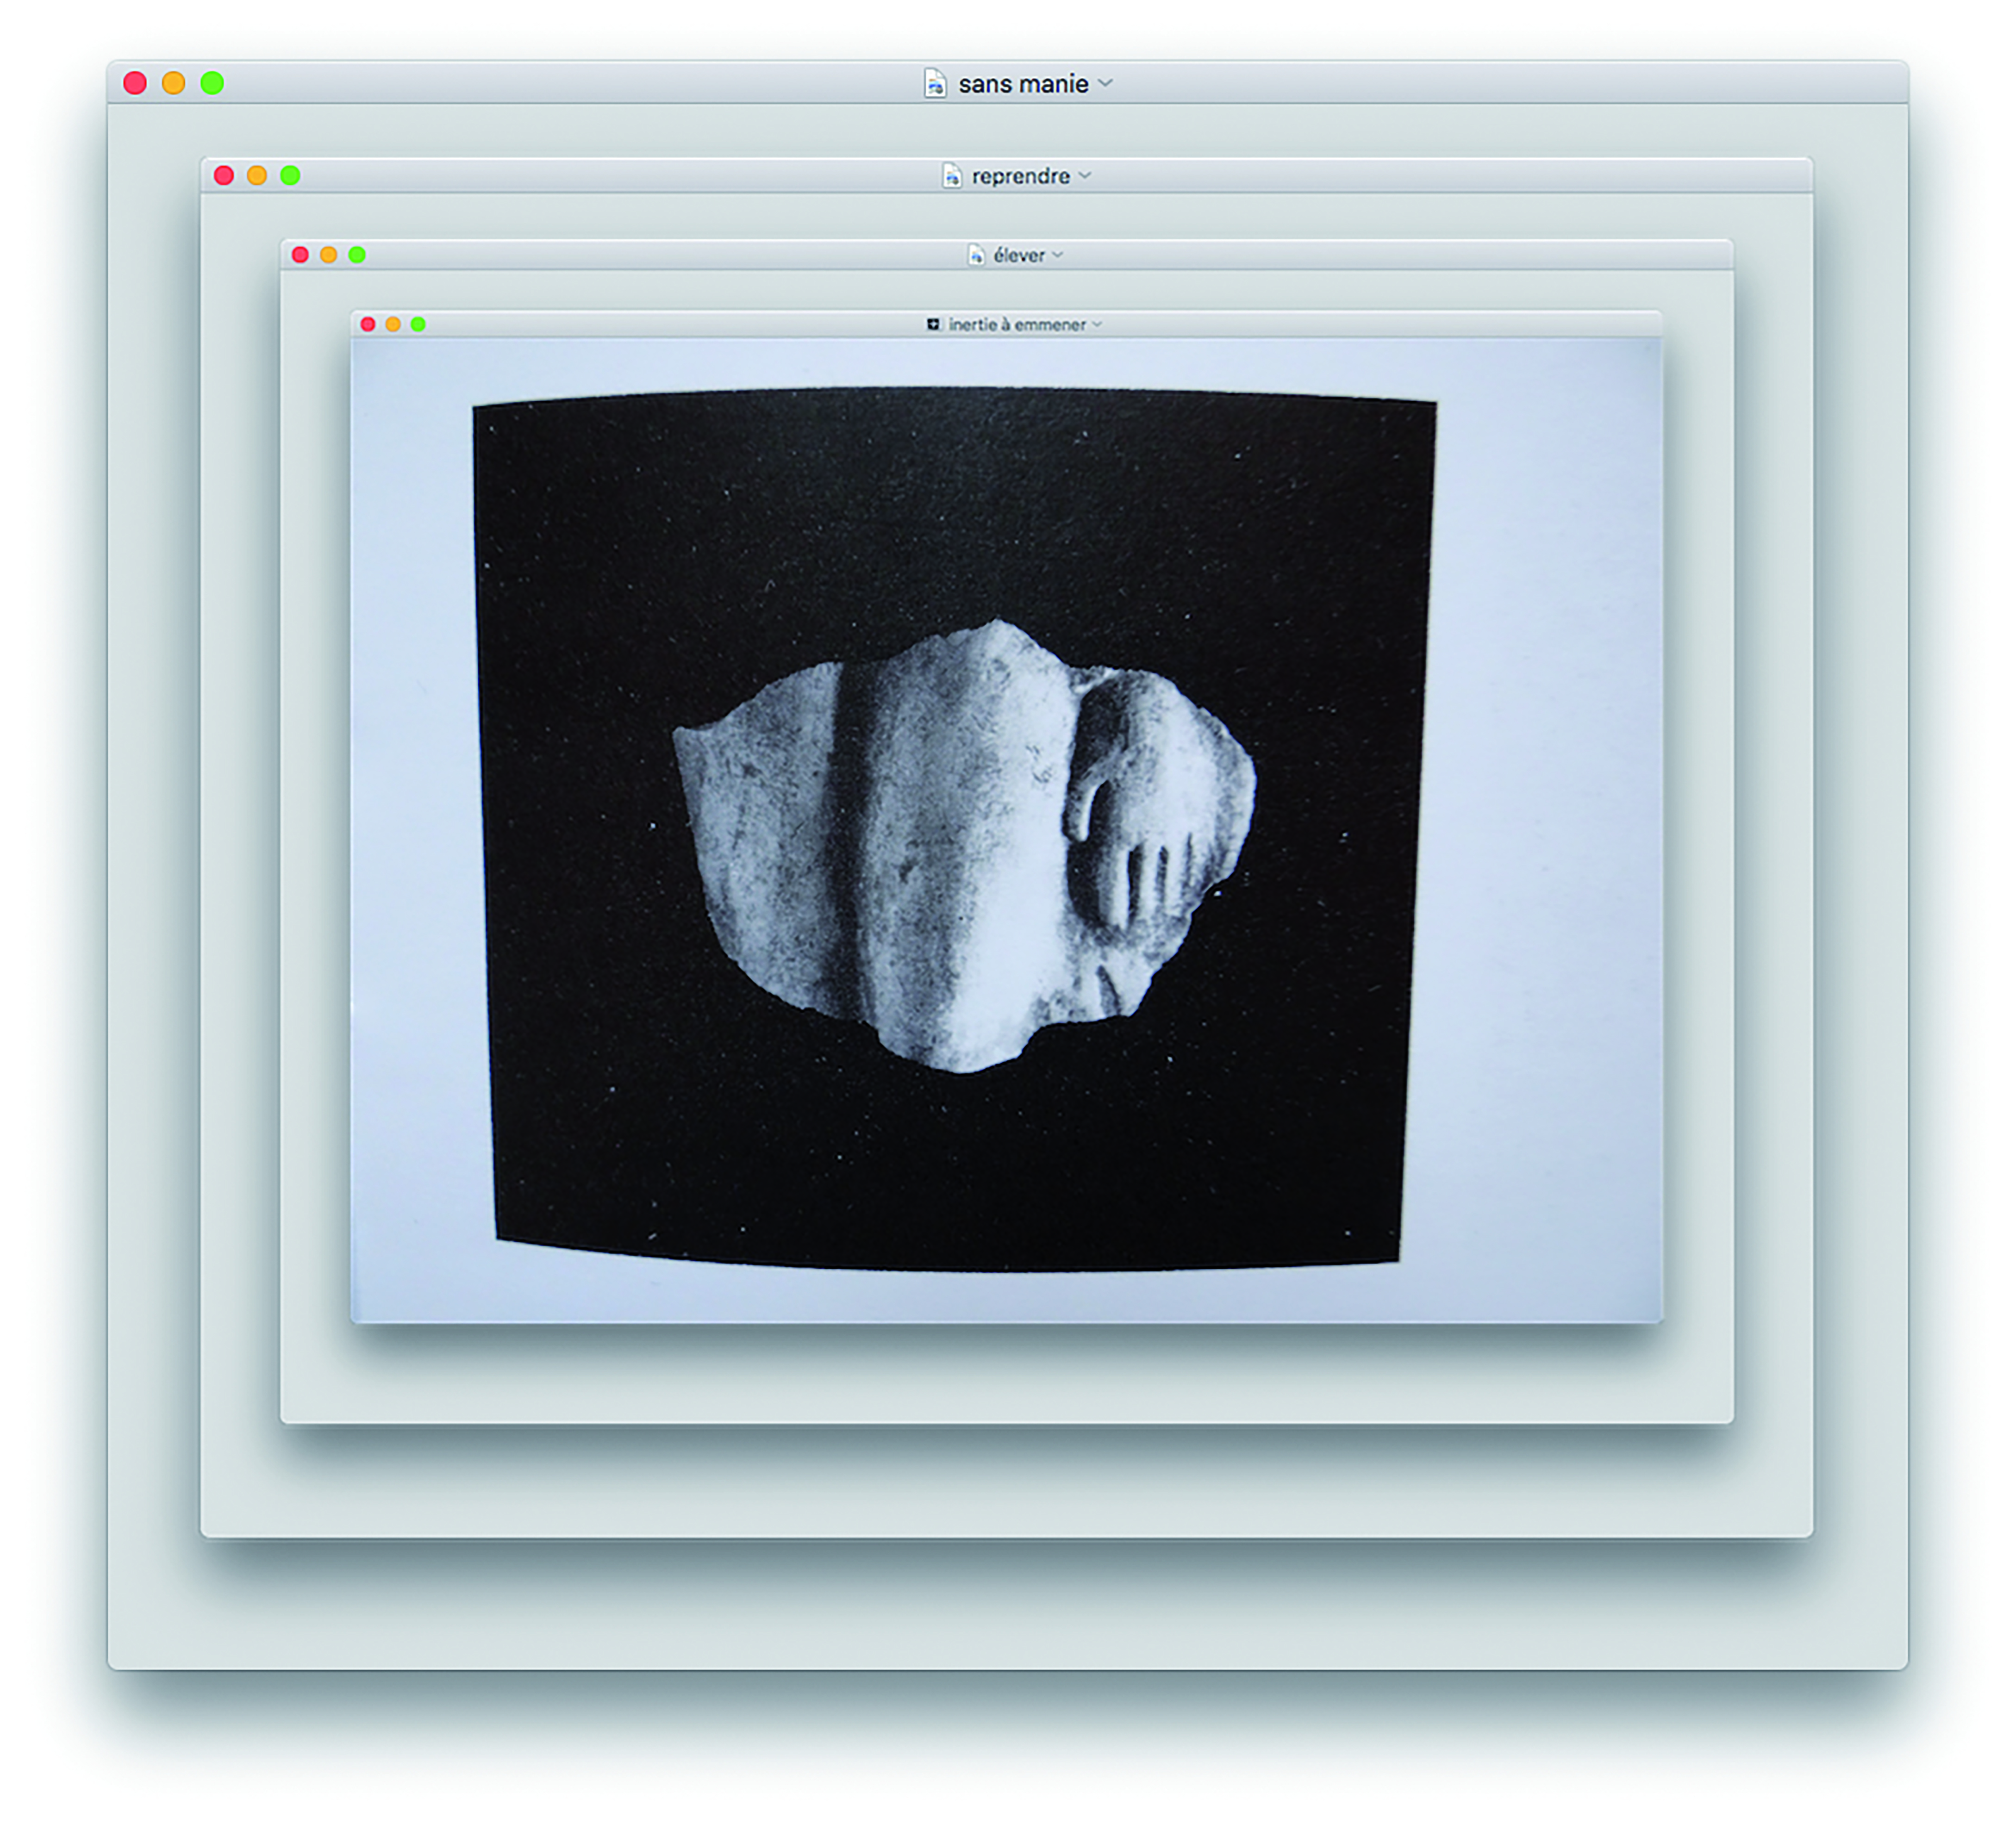2016x1824 pixels.
Task: Click the "reprendre" window title text
Action: click(x=1021, y=176)
